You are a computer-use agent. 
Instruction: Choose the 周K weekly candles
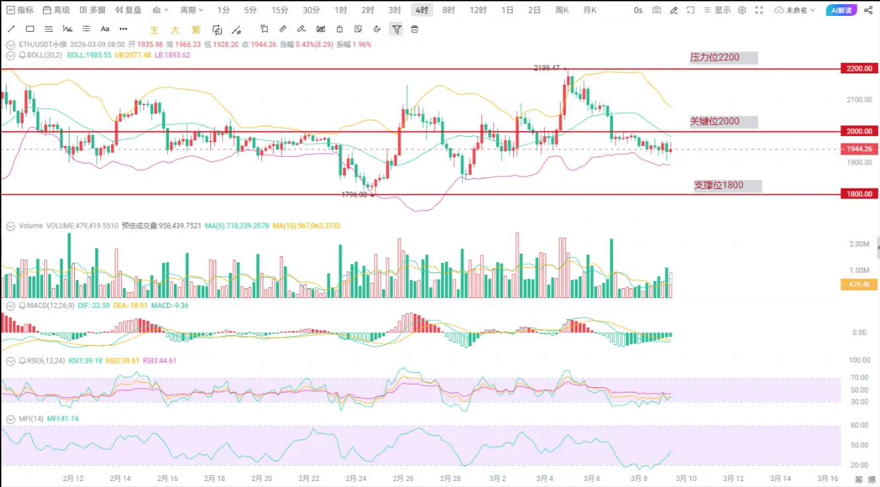[x=562, y=10]
